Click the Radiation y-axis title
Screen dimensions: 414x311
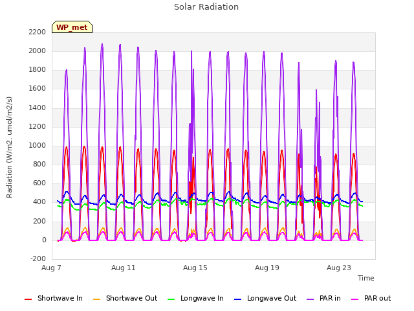pos(10,147)
